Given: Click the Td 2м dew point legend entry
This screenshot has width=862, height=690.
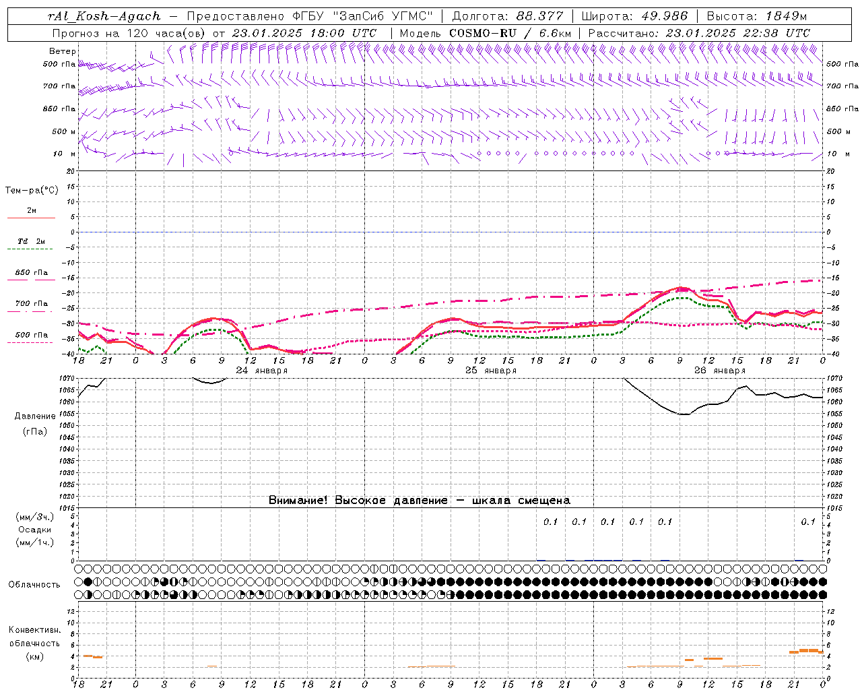Looking at the screenshot, I should pos(32,241).
